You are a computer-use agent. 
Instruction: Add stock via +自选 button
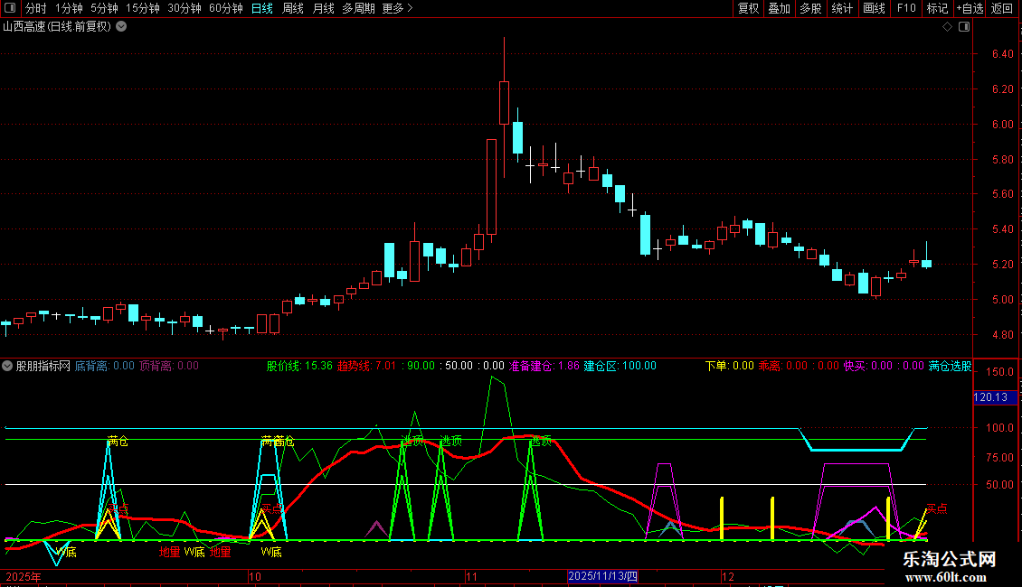click(x=970, y=8)
